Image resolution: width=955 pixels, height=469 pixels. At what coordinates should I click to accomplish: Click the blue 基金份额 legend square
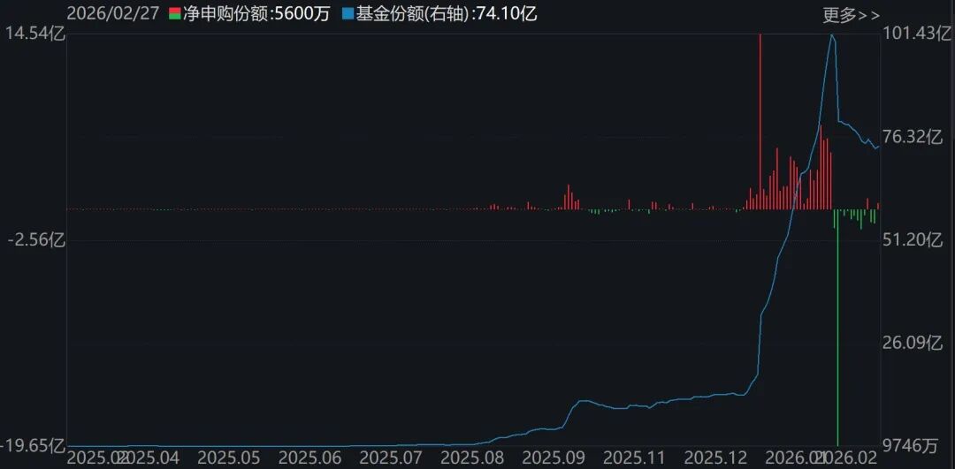348,14
